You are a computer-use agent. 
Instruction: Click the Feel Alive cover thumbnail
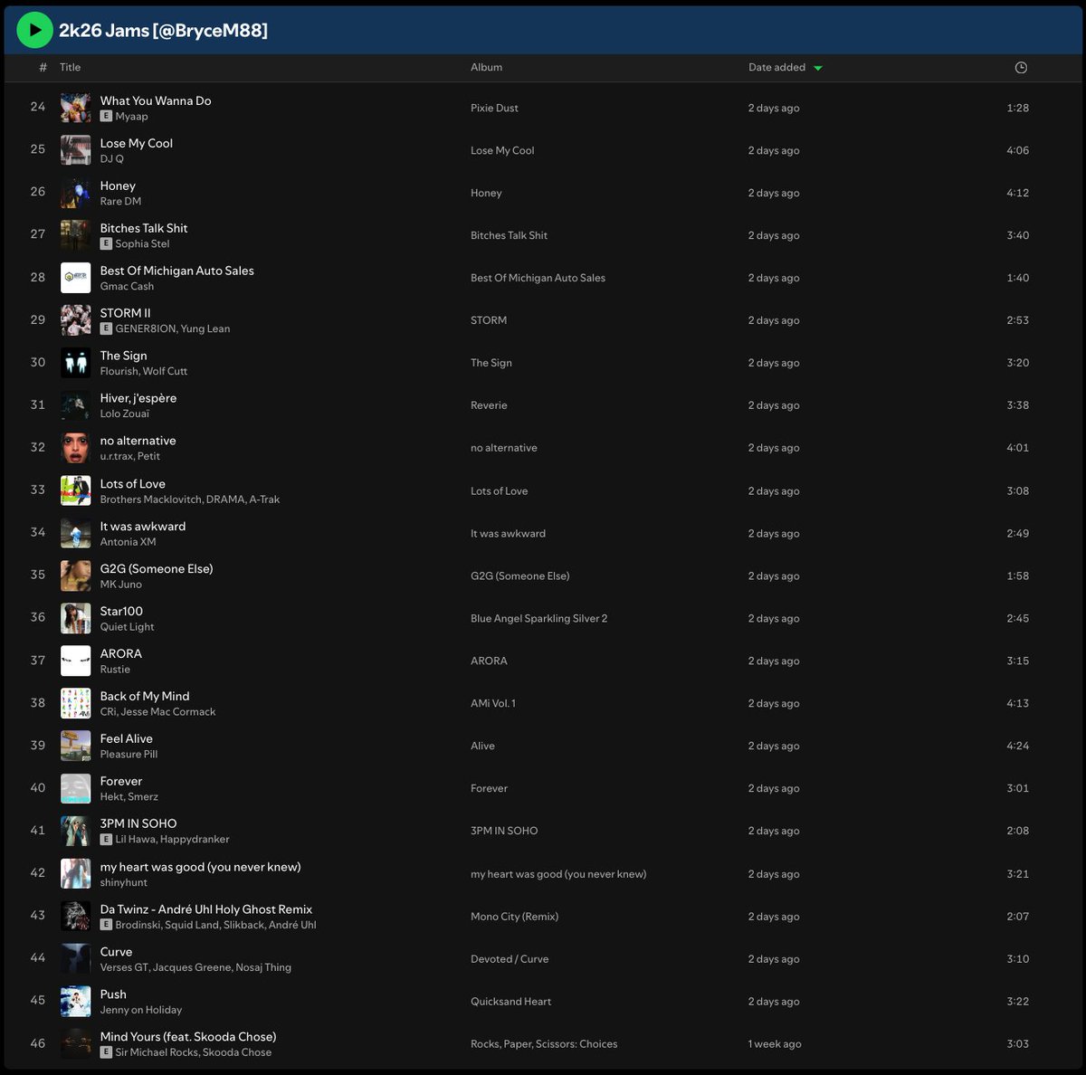click(x=75, y=746)
